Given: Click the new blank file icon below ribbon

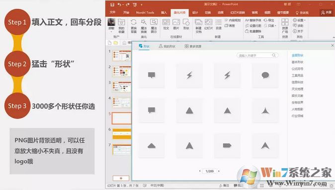Looking at the screenshot, I should (x=110, y=43).
